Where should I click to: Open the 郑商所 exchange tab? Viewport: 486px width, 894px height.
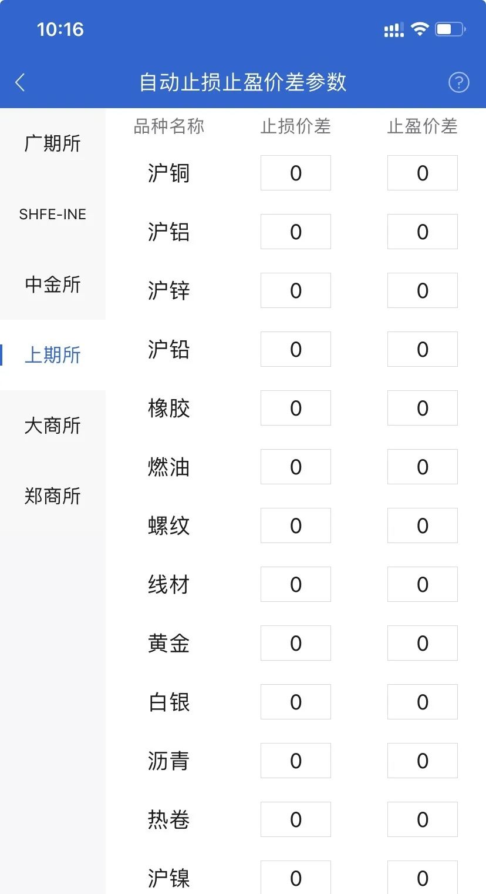(53, 496)
